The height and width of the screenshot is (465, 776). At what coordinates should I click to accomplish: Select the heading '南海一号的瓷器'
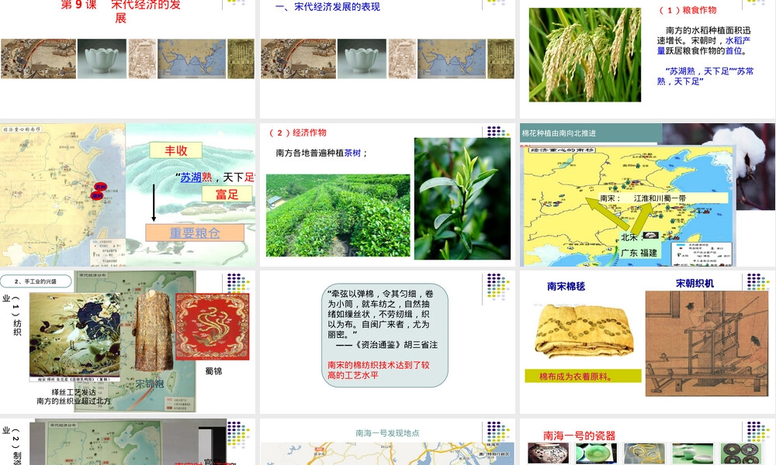[x=579, y=436]
